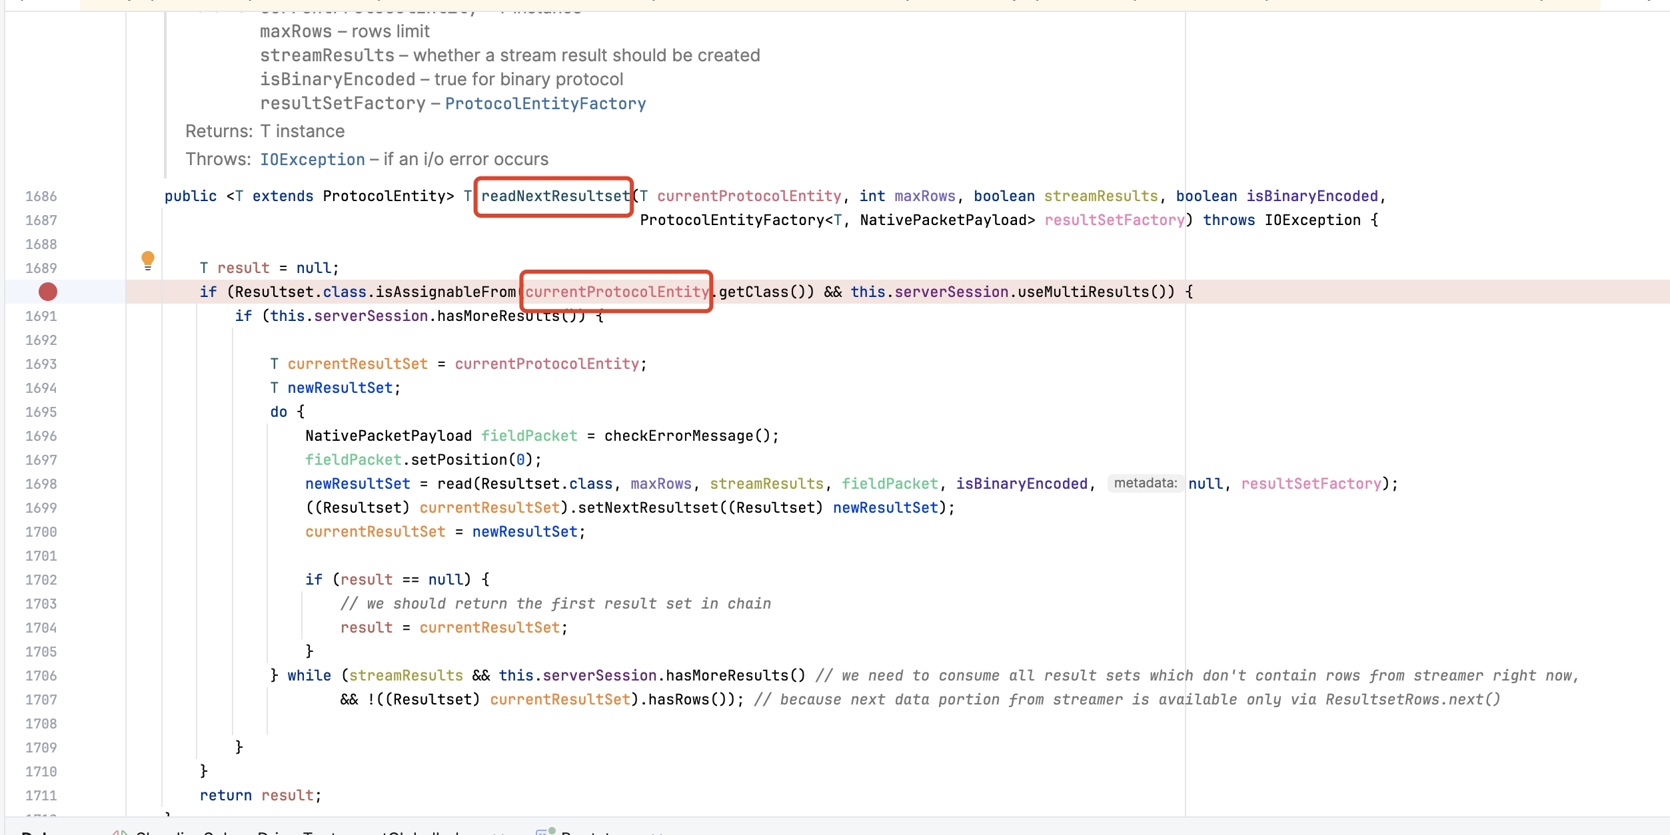Toggle breakpoint at line number 1693
This screenshot has height=835, width=1670.
(x=41, y=364)
